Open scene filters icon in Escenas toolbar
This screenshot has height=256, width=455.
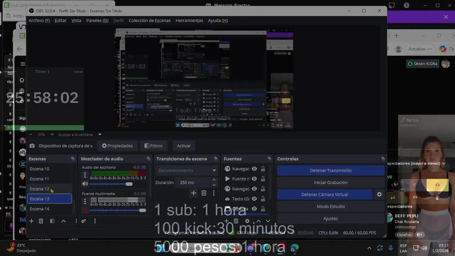coord(52,221)
